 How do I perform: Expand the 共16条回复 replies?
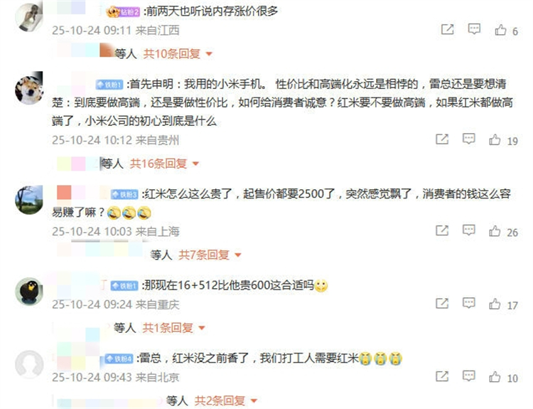pyautogui.click(x=165, y=164)
